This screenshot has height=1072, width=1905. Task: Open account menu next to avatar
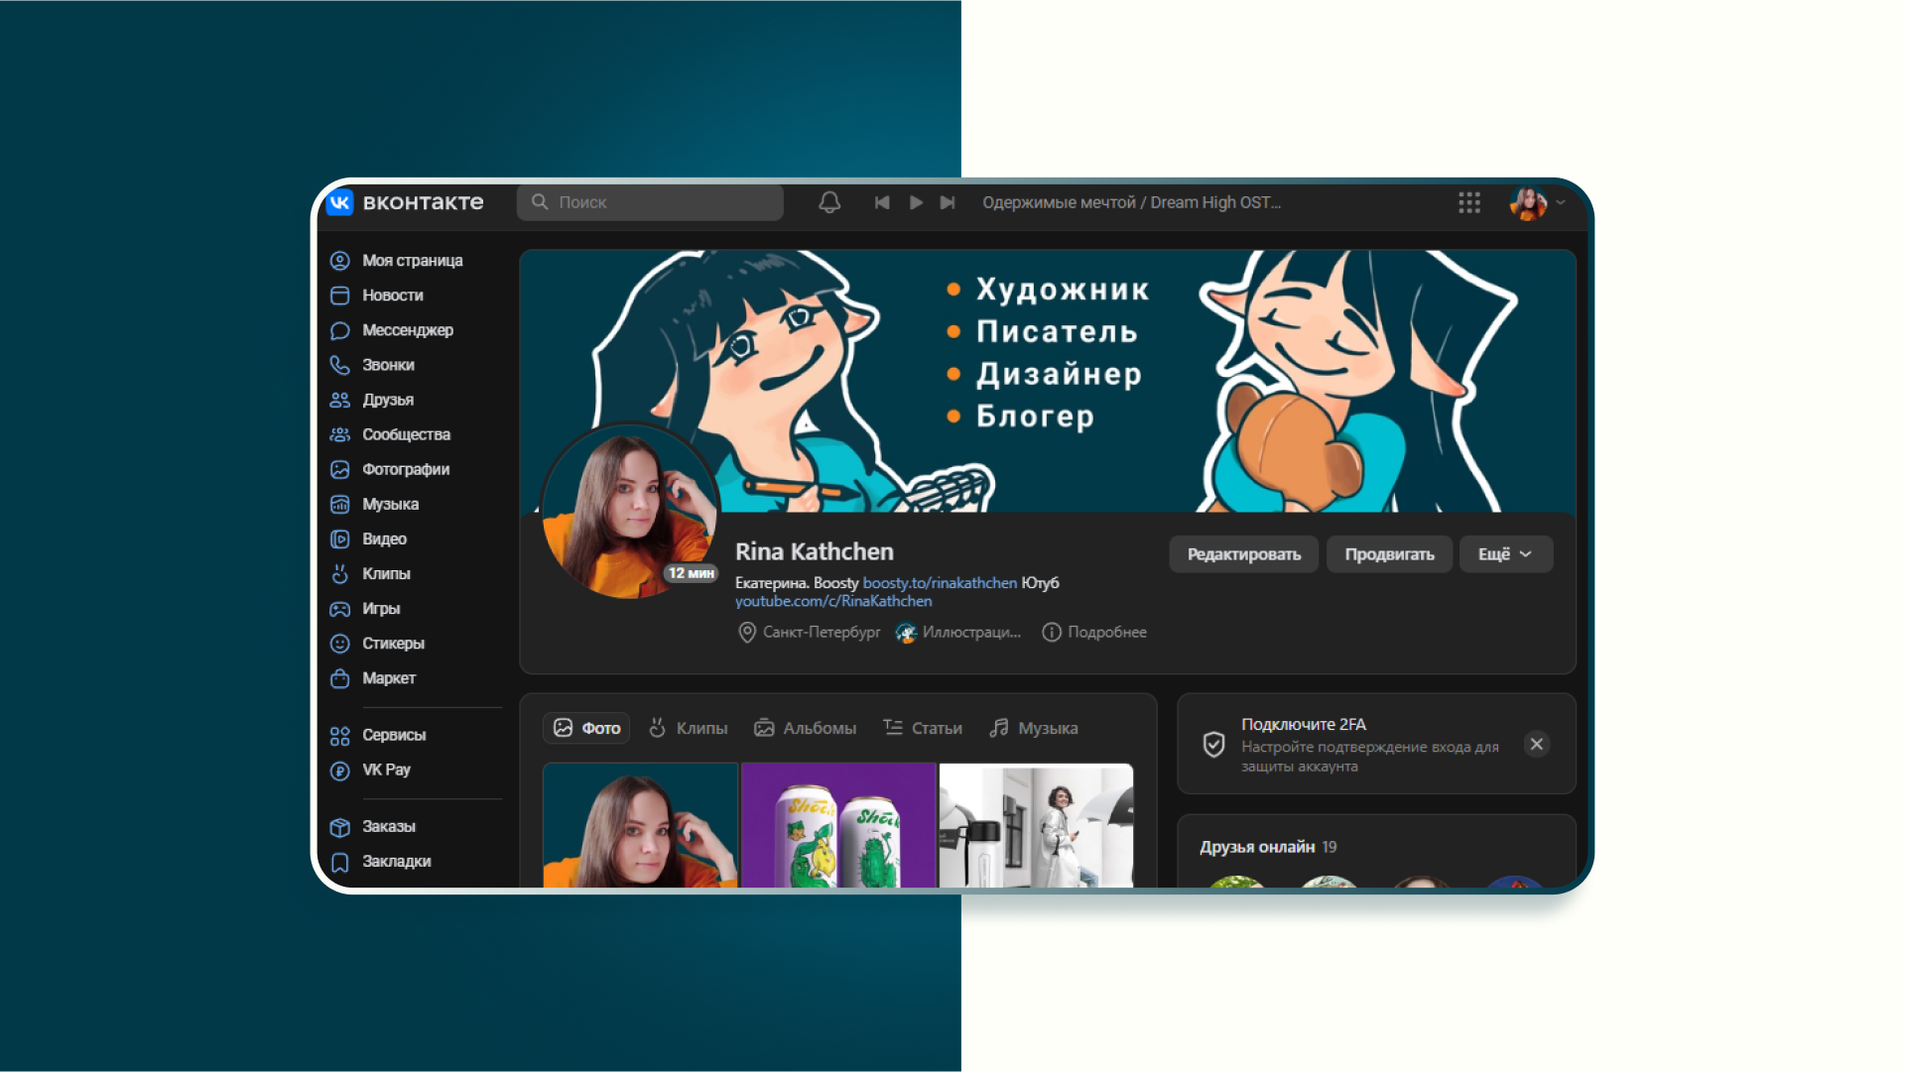pyautogui.click(x=1561, y=202)
